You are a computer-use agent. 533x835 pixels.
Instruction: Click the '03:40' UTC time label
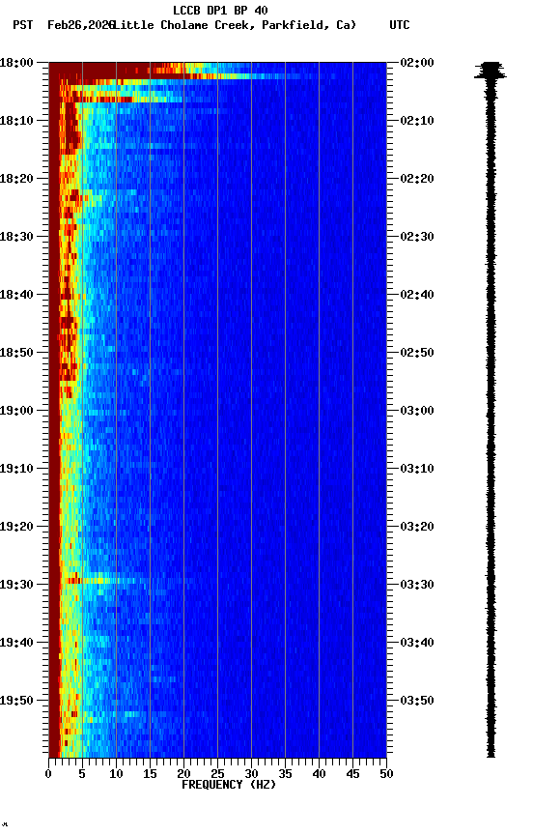click(x=417, y=643)
